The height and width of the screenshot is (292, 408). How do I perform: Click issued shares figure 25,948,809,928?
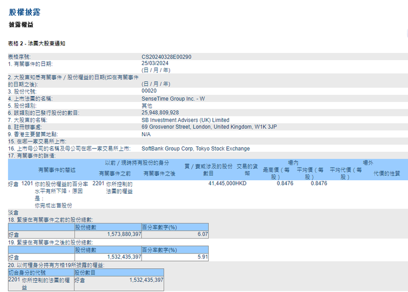pyautogui.click(x=160, y=112)
